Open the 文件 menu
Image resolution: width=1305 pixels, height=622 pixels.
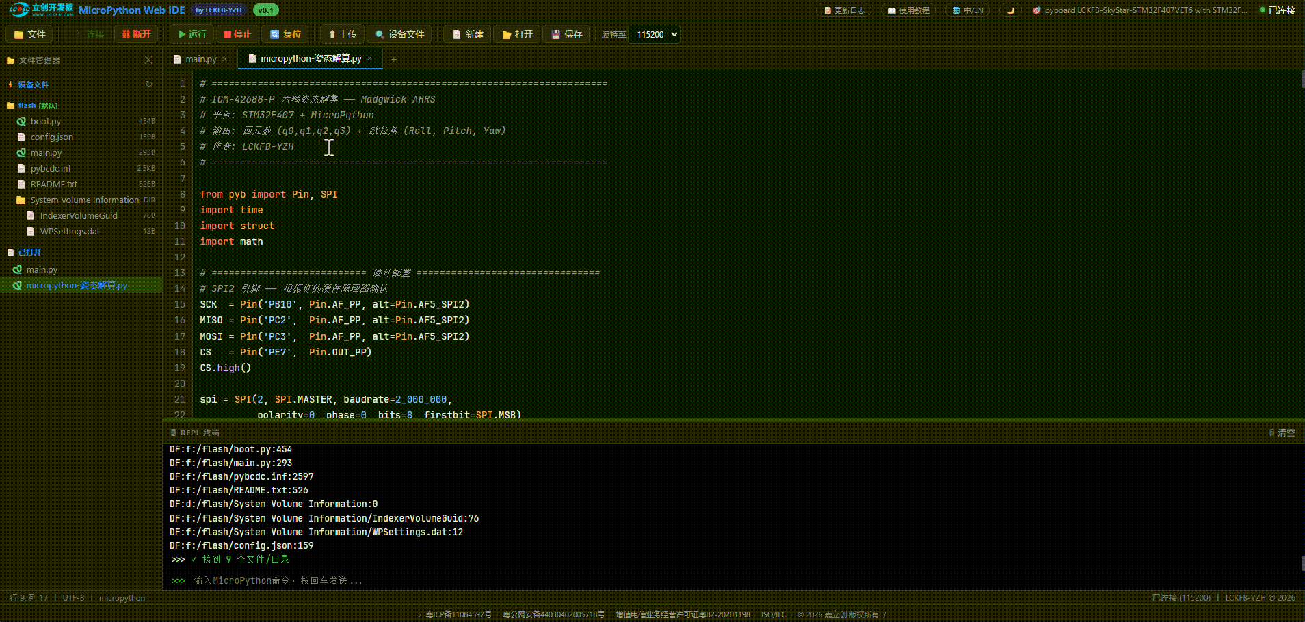coord(30,34)
